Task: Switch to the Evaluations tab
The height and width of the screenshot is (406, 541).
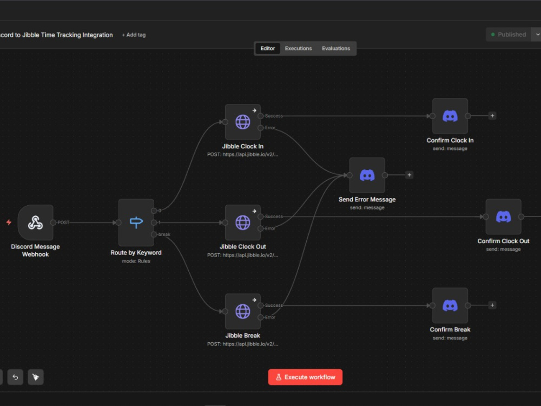Action: click(x=336, y=48)
